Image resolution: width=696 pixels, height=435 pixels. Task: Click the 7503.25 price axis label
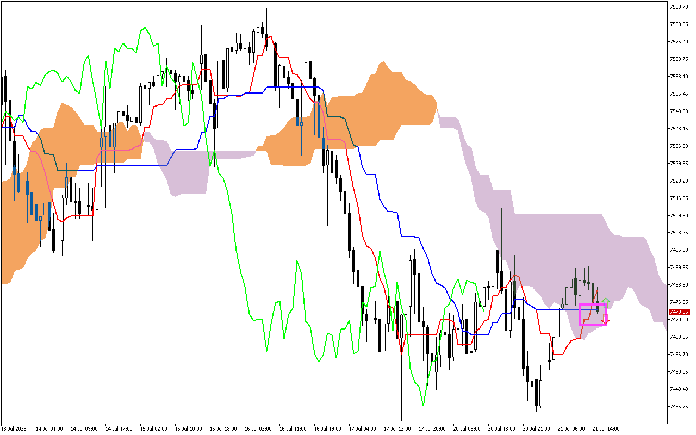point(680,233)
